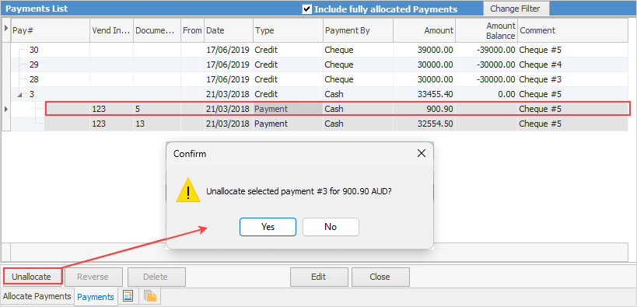Select payment row 30

click(x=320, y=51)
